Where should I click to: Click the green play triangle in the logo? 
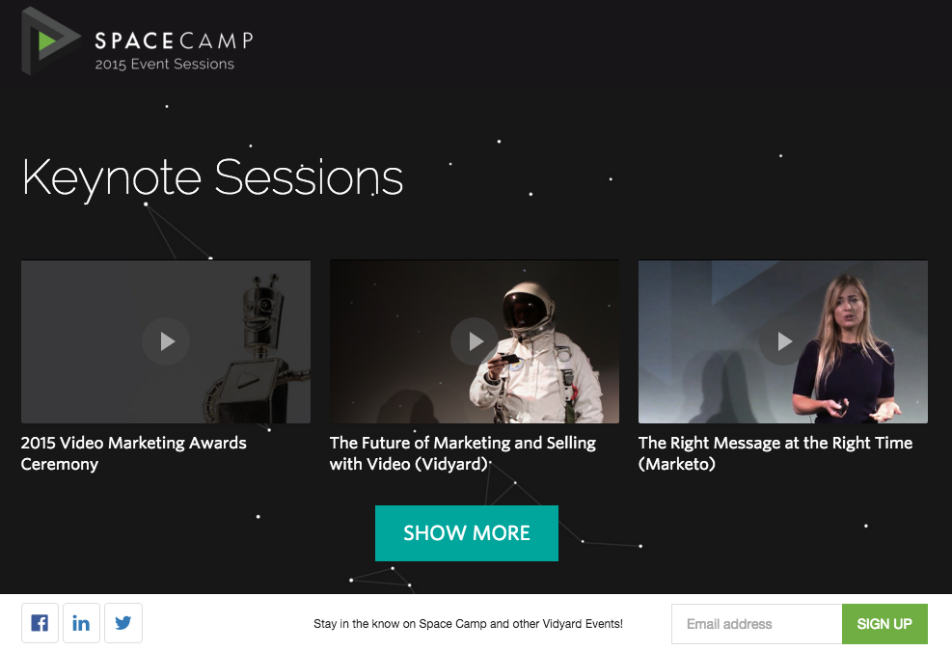point(46,41)
